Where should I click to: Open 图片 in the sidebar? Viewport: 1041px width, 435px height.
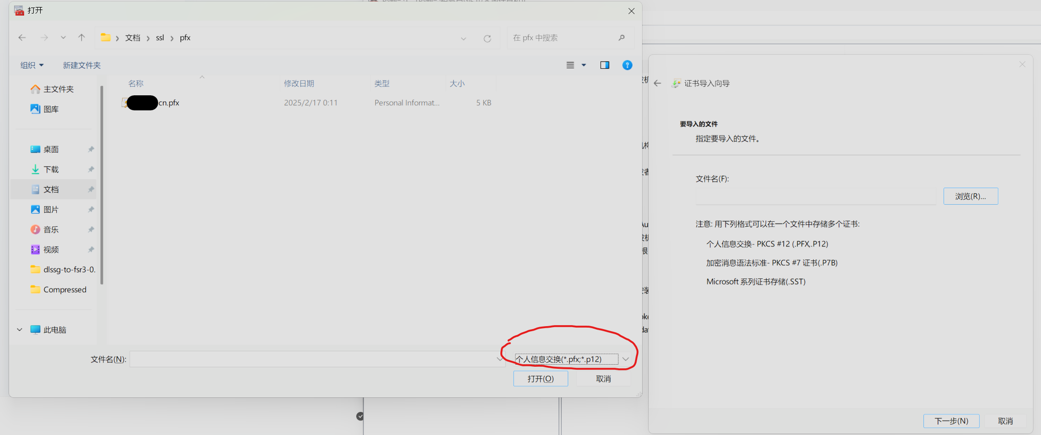click(x=45, y=210)
